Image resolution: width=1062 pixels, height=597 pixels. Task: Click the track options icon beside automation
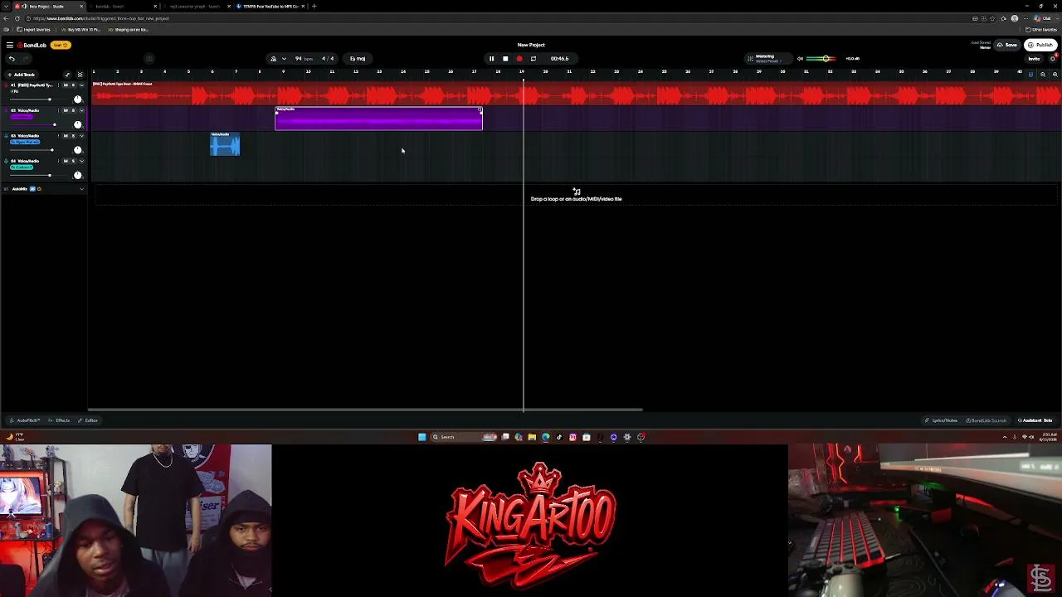[80, 75]
